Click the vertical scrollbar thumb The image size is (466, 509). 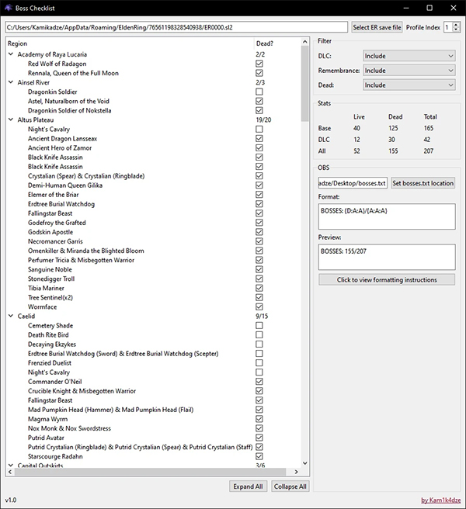(x=304, y=84)
